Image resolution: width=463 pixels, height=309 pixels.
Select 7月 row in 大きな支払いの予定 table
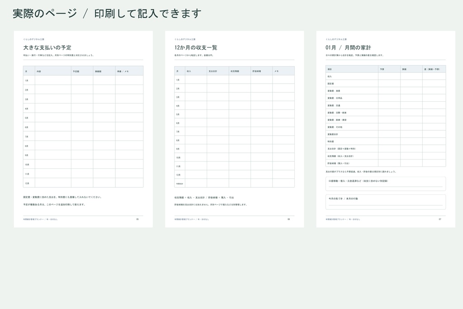click(x=83, y=137)
